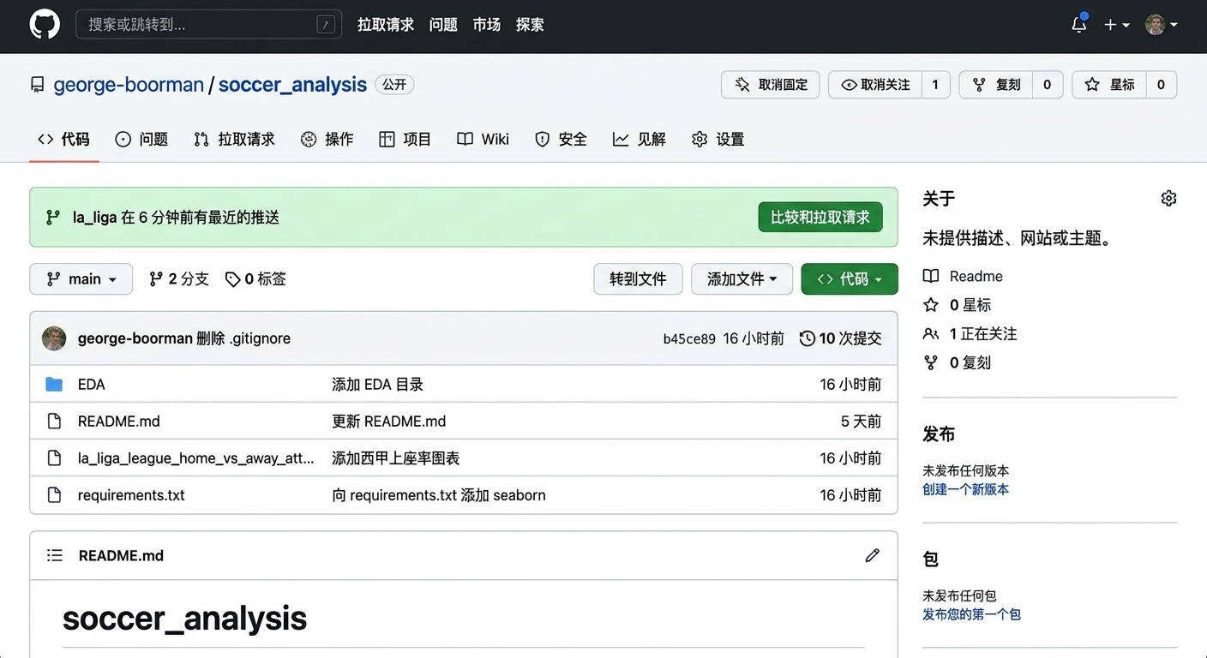This screenshot has width=1207, height=658.
Task: Expand the 添加文件 dropdown
Action: [x=742, y=278]
